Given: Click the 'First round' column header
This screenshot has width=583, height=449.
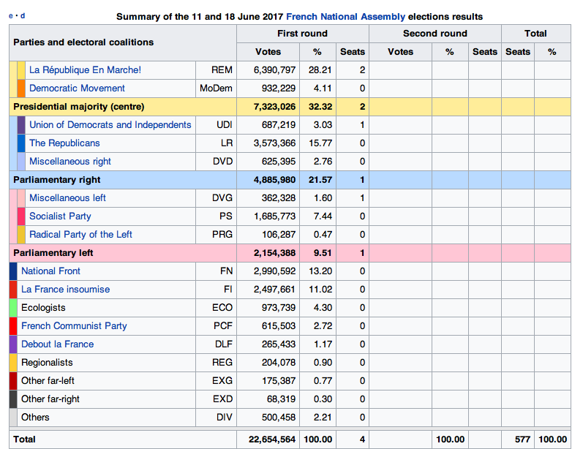Looking at the screenshot, I should pyautogui.click(x=302, y=34).
